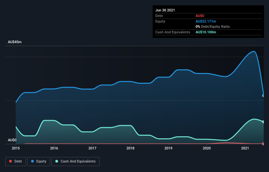Click the teal Cash legend dot
The image size is (269, 172).
57,161
